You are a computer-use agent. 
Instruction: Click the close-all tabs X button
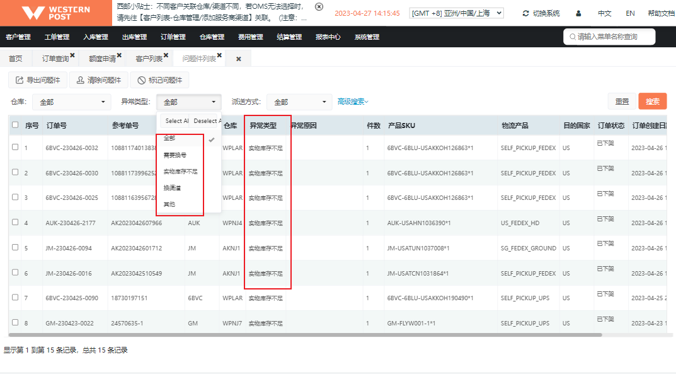(x=238, y=59)
